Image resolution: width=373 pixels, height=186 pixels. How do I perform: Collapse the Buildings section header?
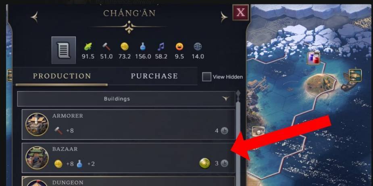[126, 99]
